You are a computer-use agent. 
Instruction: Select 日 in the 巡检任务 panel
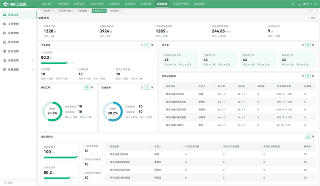tap(142, 87)
